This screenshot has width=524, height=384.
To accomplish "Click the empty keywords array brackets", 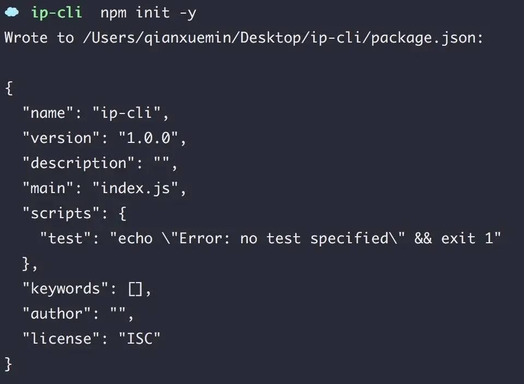I will coord(135,289).
